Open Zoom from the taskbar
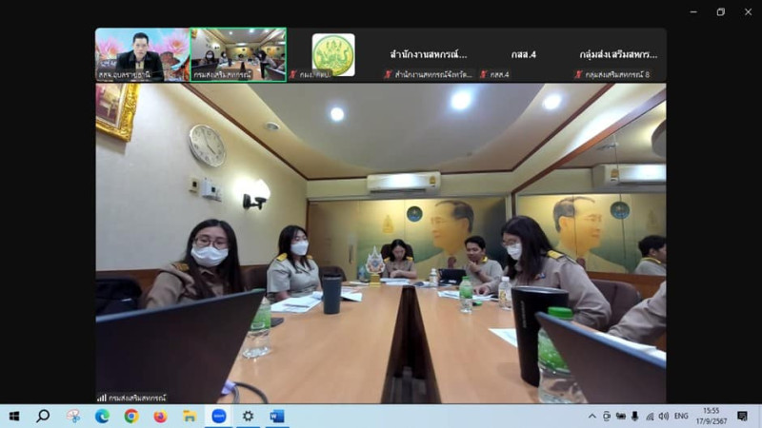Screen dimensions: 762x428 click(x=218, y=416)
